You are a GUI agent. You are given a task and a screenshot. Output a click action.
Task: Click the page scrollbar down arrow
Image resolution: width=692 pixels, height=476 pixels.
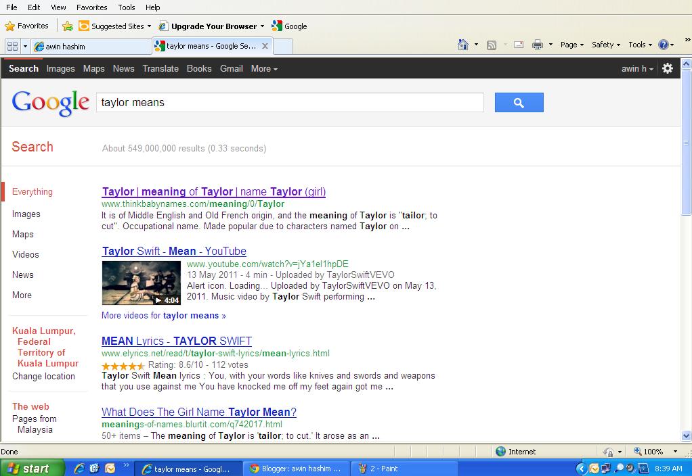tap(687, 436)
